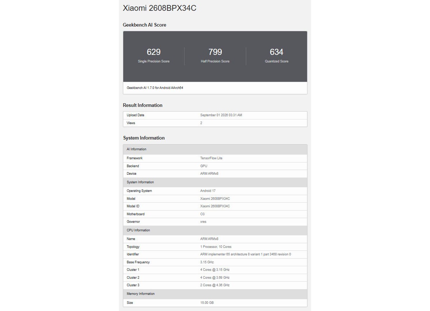
Task: Click the Framework row label
Action: coord(135,158)
